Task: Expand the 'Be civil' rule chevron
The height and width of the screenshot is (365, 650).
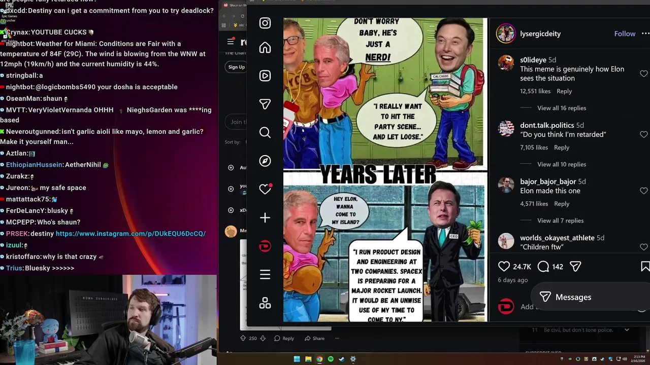Action: click(x=627, y=330)
